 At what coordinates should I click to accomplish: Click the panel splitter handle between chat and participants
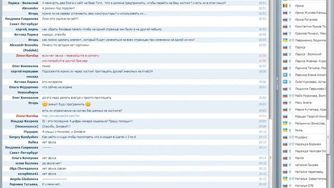point(277,84)
